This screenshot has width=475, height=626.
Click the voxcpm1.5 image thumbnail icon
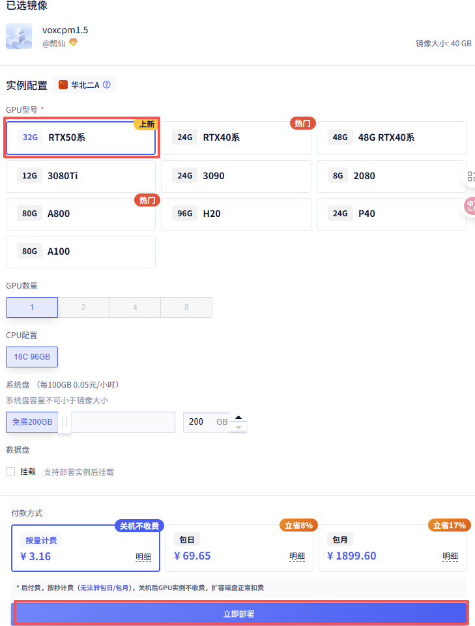(x=19, y=36)
